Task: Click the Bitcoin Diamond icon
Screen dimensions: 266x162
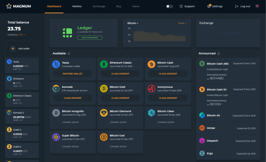Action: point(104,113)
